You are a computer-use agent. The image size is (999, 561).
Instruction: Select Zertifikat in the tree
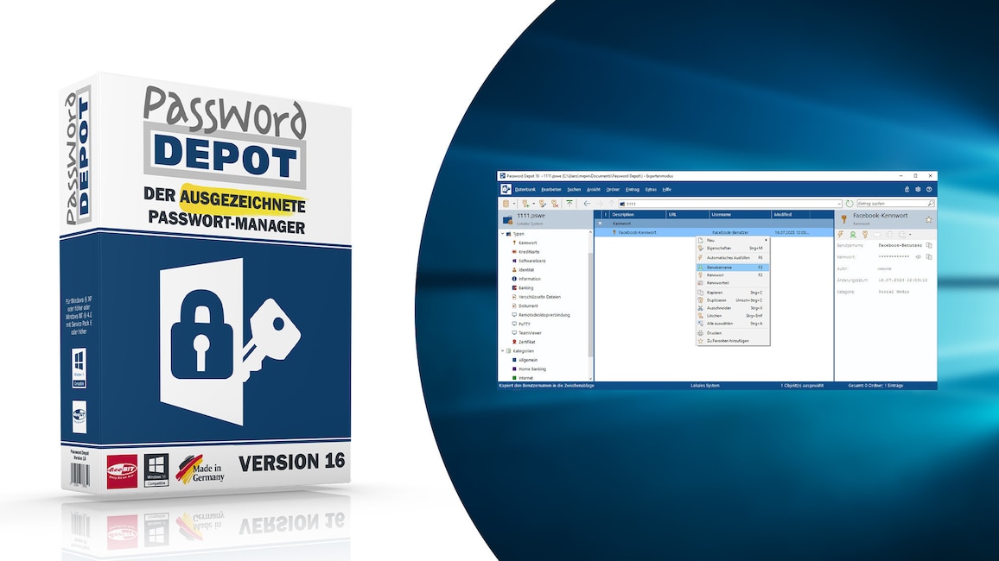[x=527, y=342]
